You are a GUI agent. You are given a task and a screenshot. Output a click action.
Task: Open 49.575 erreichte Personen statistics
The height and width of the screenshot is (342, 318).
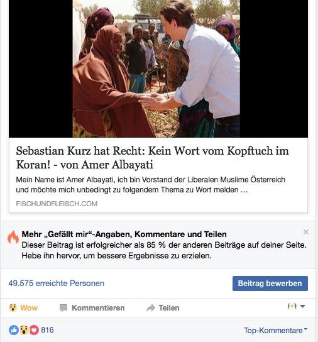pyautogui.click(x=57, y=284)
